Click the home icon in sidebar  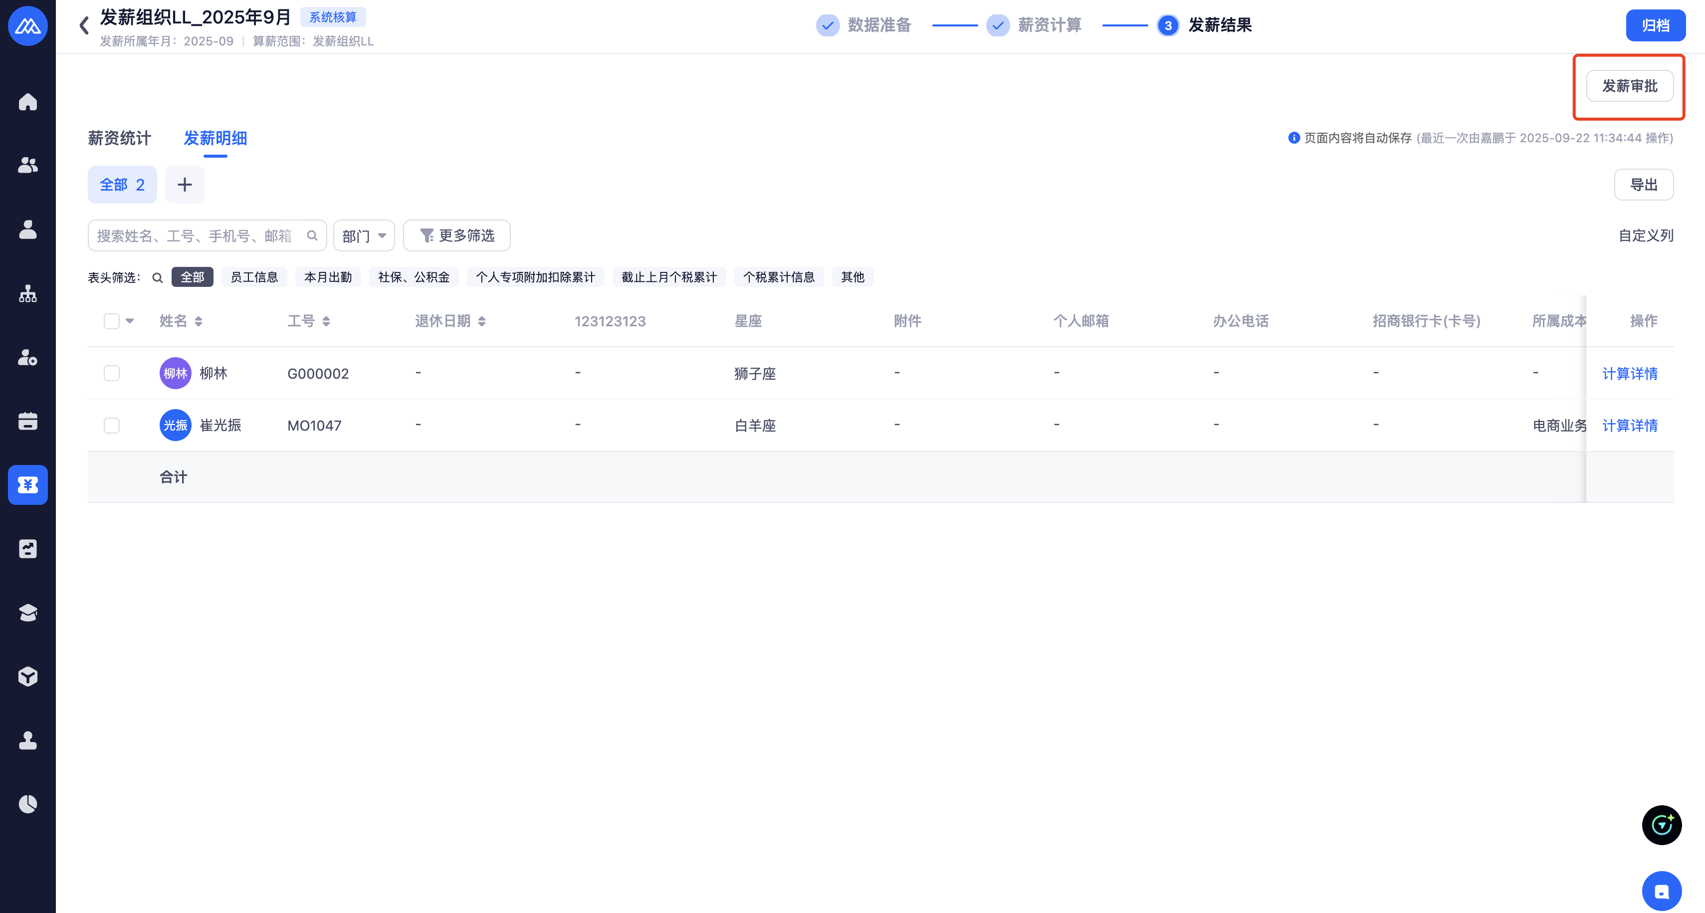click(28, 102)
